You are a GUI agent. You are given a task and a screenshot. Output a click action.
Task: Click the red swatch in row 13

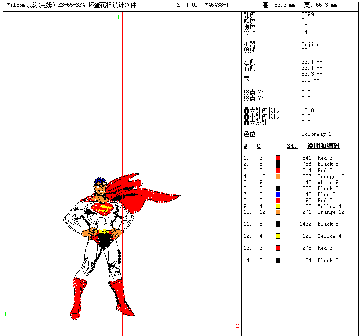(278, 248)
